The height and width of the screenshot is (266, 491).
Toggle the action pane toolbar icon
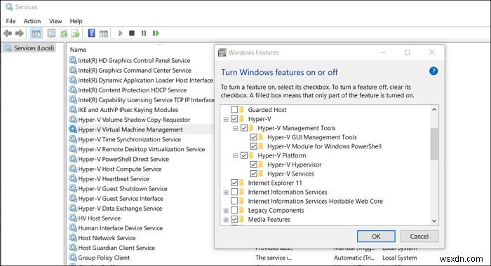[x=104, y=33]
